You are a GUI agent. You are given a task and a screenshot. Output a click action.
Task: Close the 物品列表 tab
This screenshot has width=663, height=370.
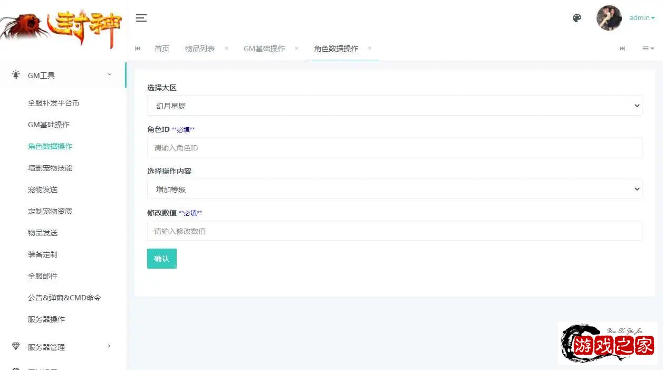226,48
